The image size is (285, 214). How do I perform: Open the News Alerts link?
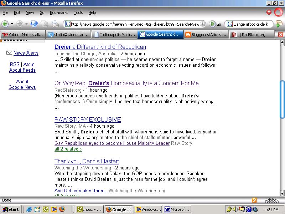[x=26, y=53]
